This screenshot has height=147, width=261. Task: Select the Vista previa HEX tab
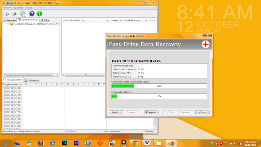[x=13, y=80]
